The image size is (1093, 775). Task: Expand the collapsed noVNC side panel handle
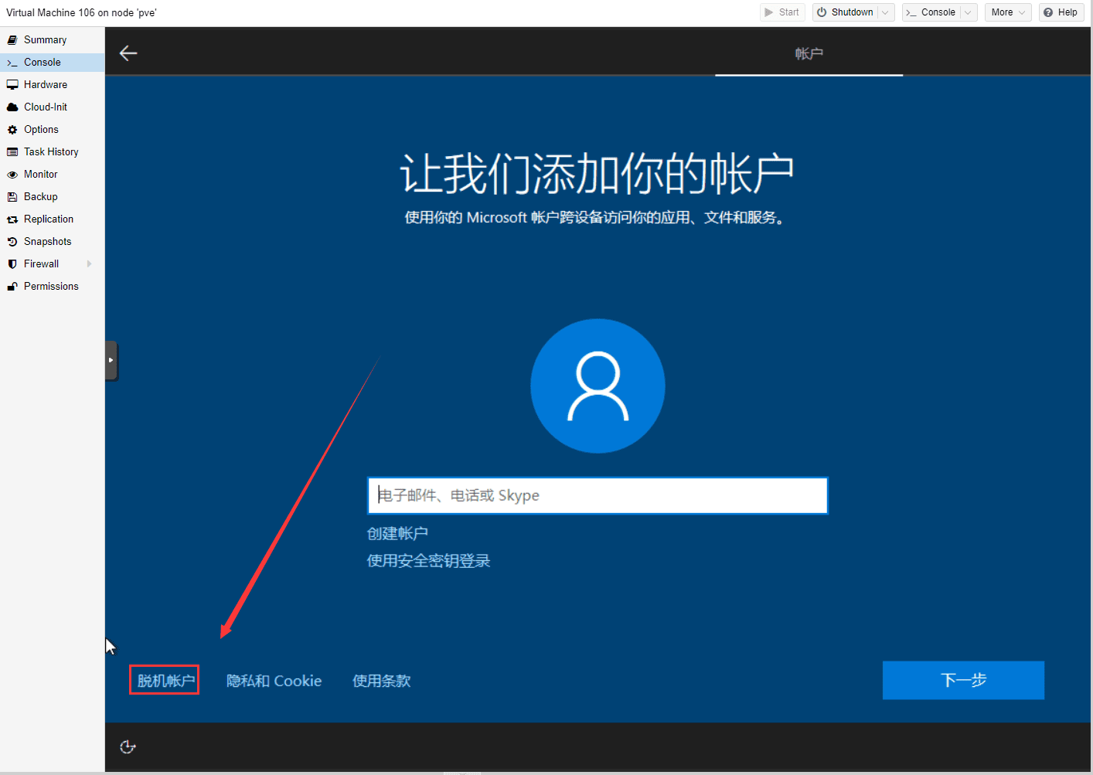point(111,360)
